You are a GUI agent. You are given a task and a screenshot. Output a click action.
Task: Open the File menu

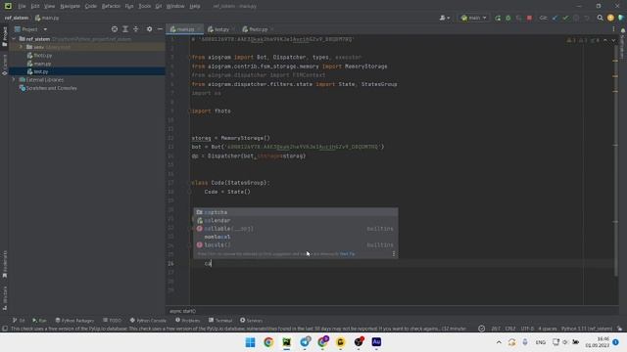pos(22,6)
